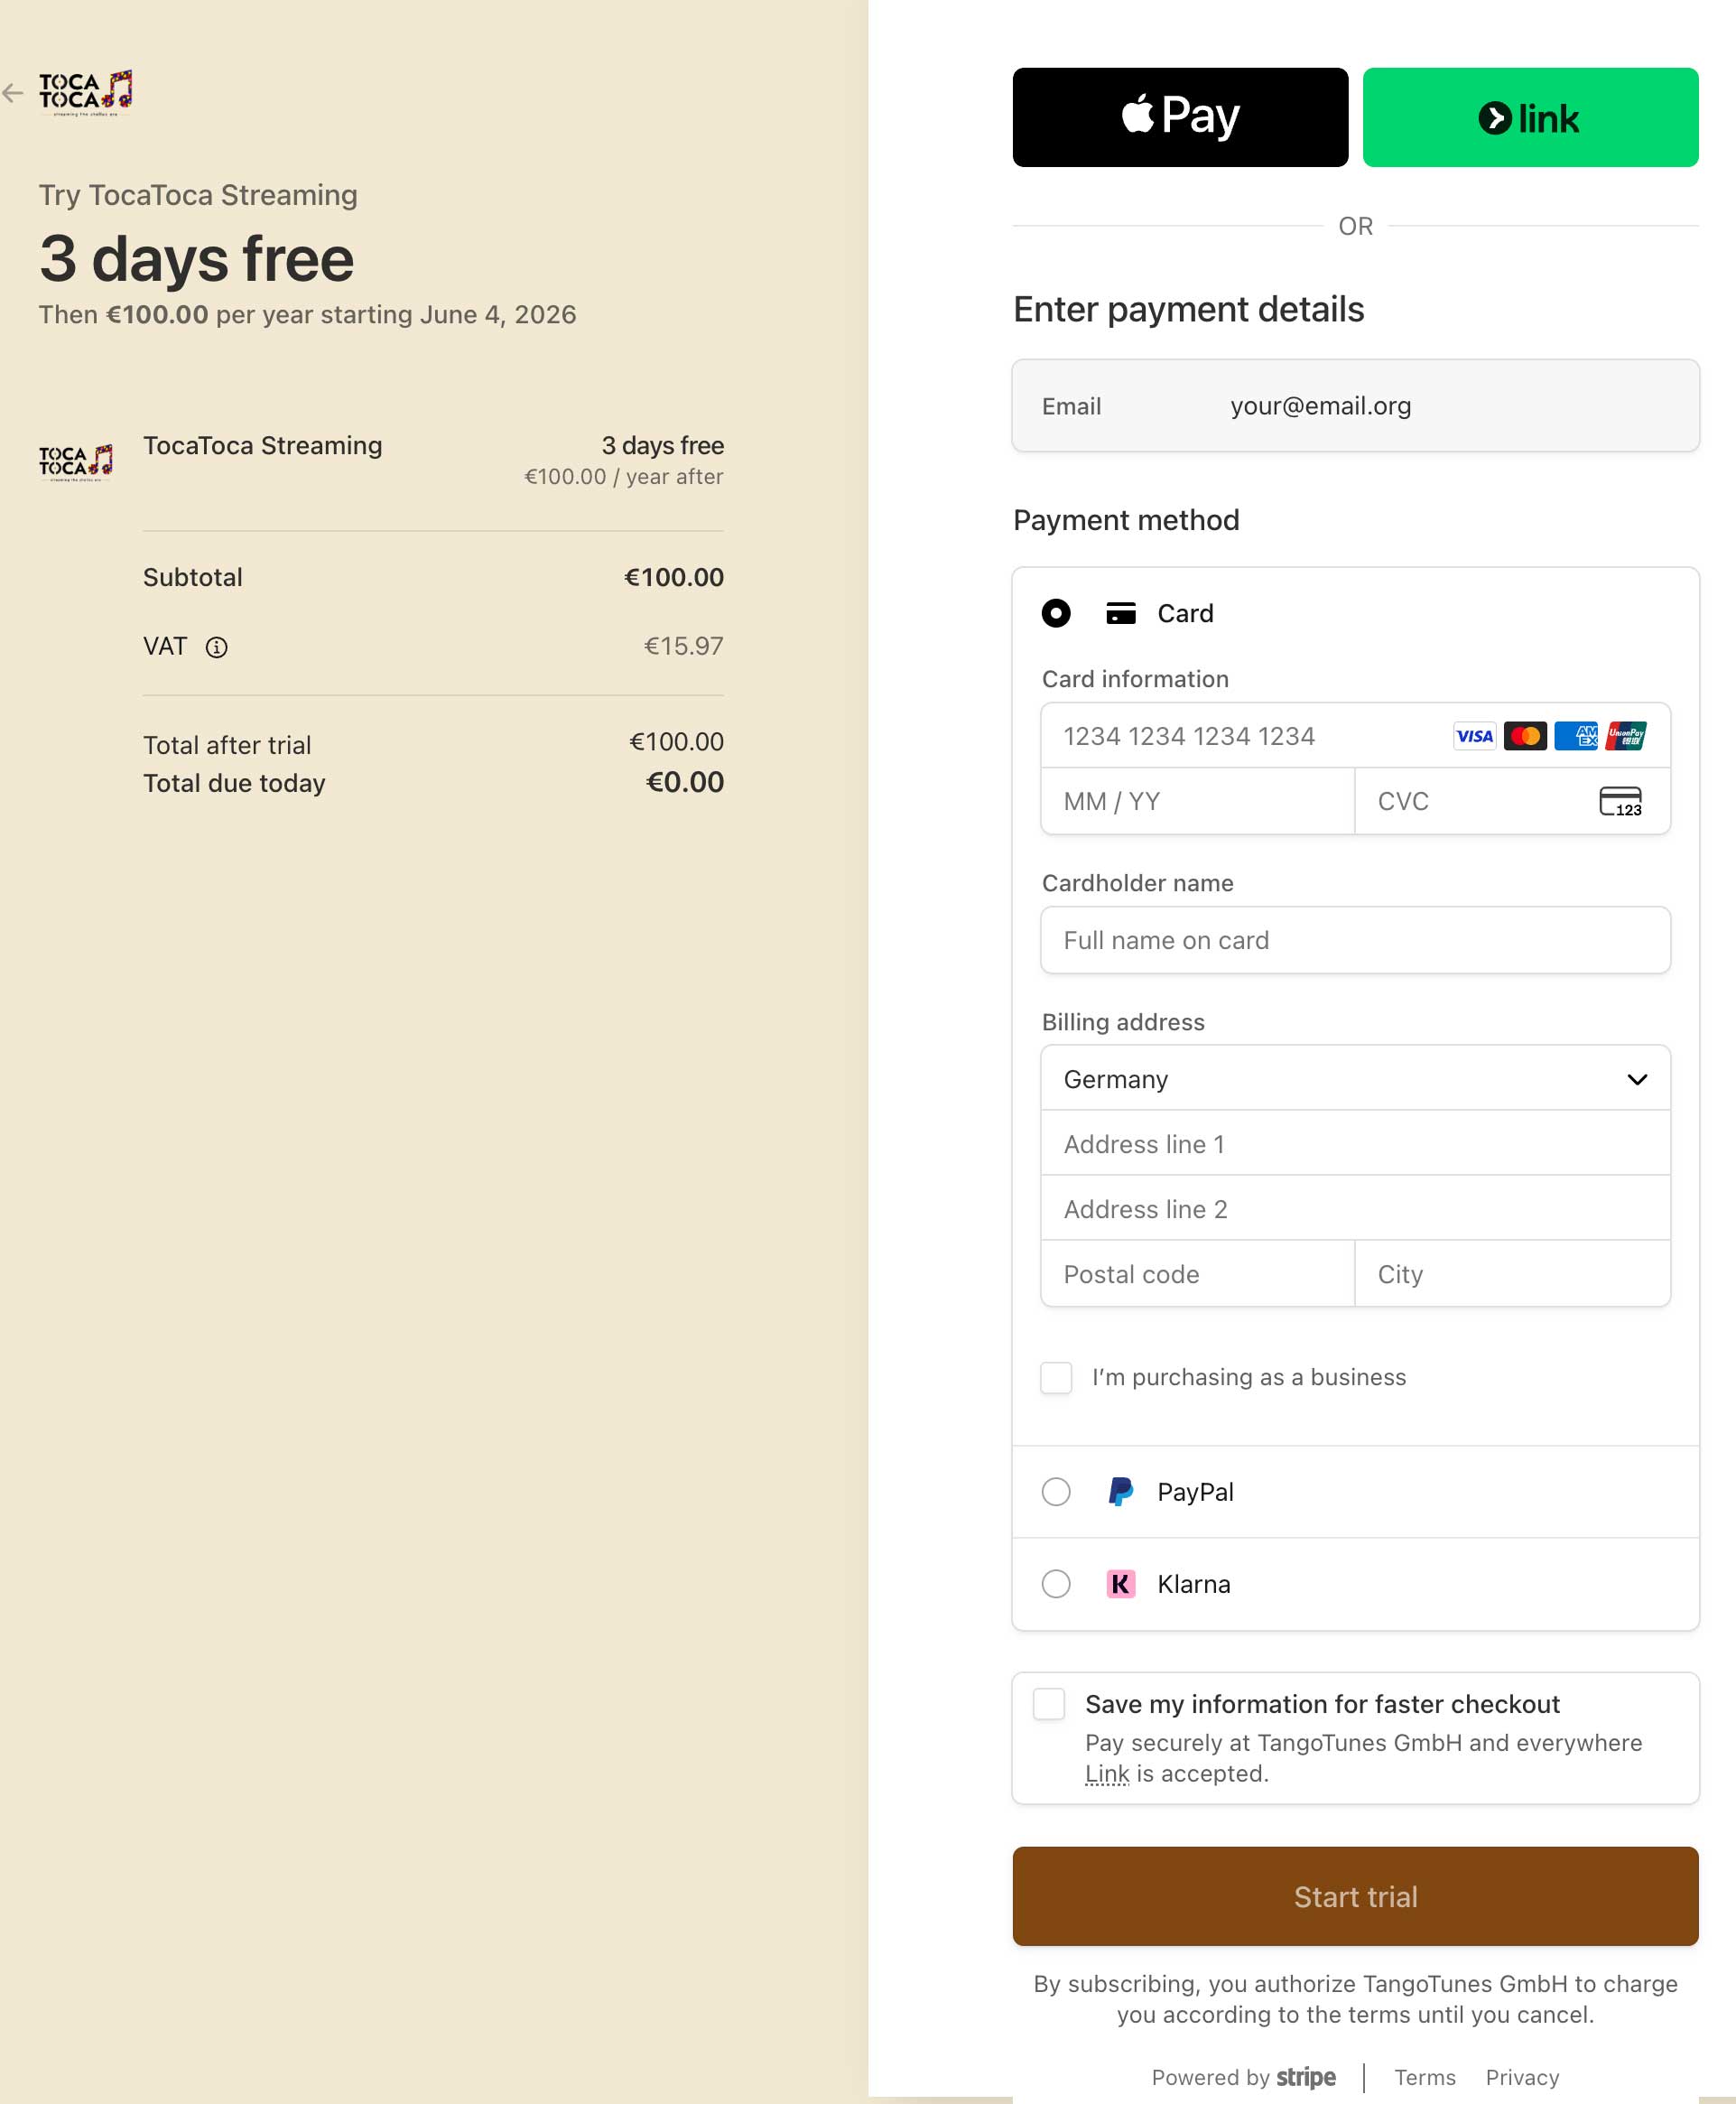Click the back arrow beside TocaToca logo

tap(12, 93)
